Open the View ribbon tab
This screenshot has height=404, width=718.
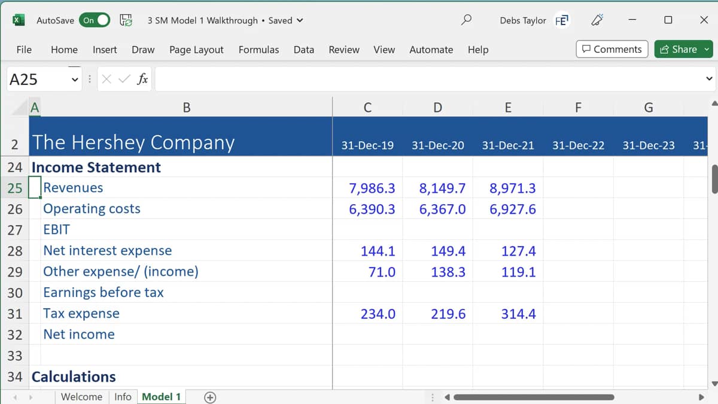(x=384, y=50)
